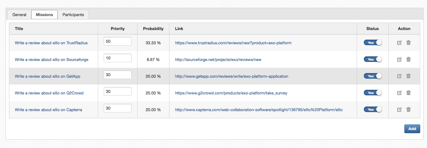Turn off Capterra mission status toggle
Viewport: 427px width, 148px height.
point(373,110)
